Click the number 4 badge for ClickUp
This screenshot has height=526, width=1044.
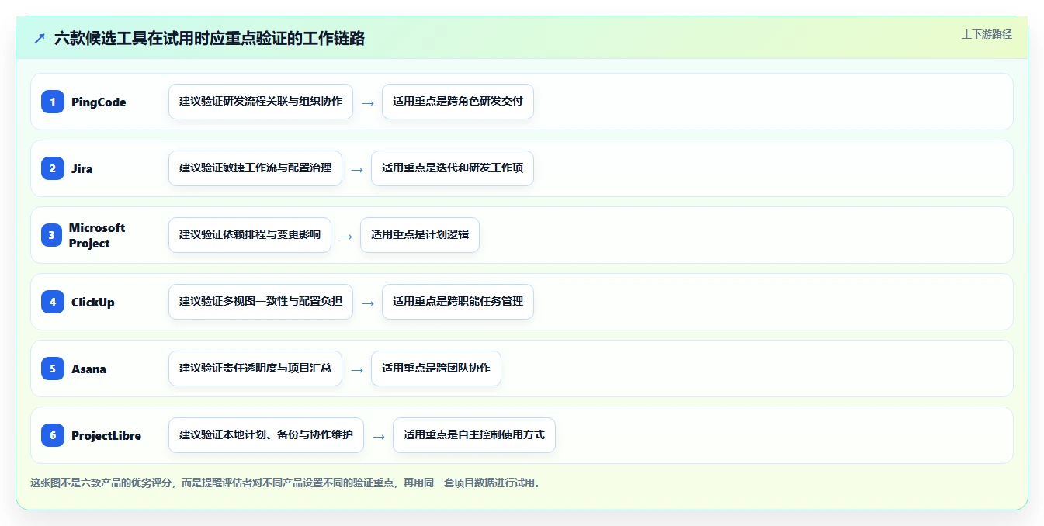[53, 302]
